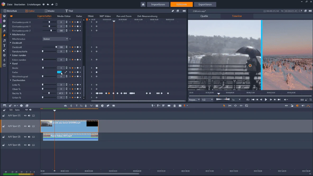313x176 pixels.
Task: Click the play button in preview player
Action: click(x=266, y=100)
